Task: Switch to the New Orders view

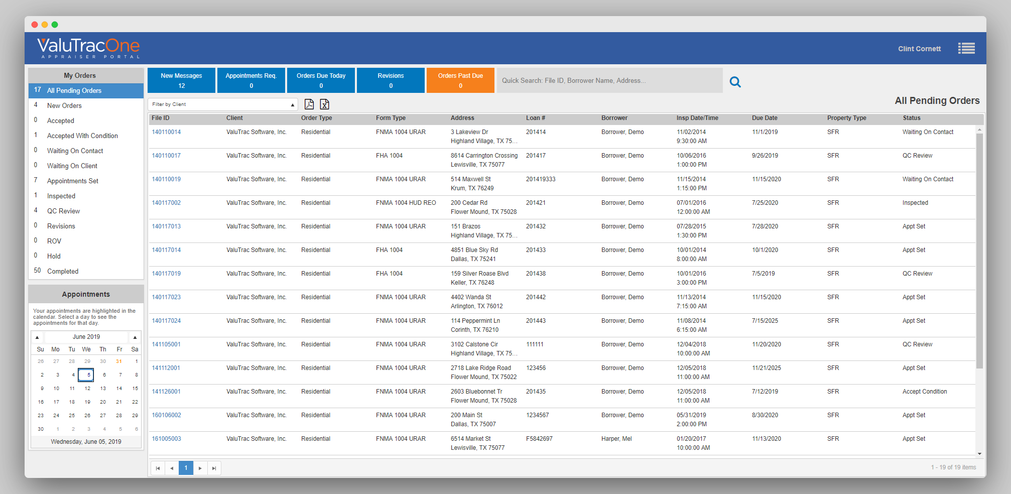Action: coord(64,105)
